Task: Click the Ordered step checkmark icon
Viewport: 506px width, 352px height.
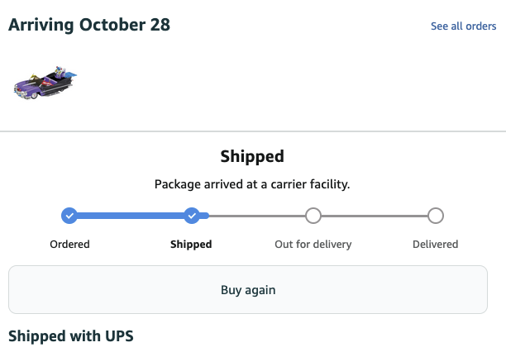Action: click(x=69, y=216)
